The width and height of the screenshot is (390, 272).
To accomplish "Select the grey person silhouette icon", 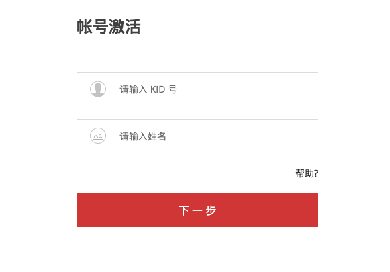I will pos(98,89).
